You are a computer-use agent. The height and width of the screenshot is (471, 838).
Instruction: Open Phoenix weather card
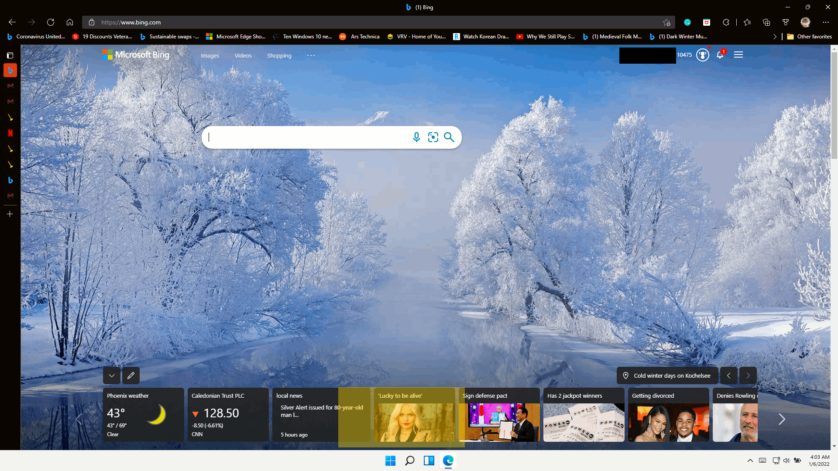coord(144,415)
